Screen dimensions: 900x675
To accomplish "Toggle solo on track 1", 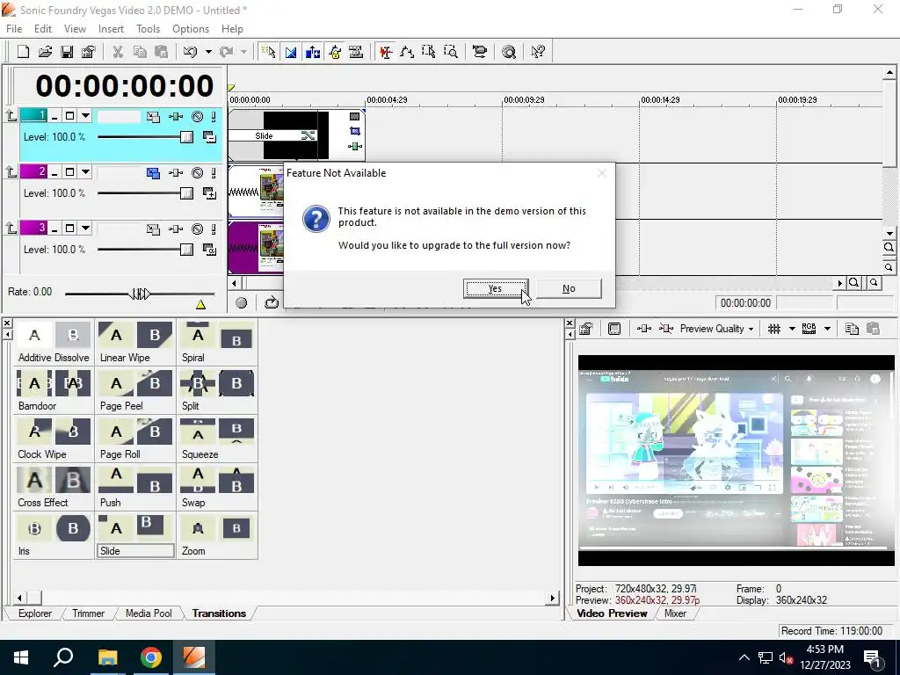I will (x=214, y=117).
